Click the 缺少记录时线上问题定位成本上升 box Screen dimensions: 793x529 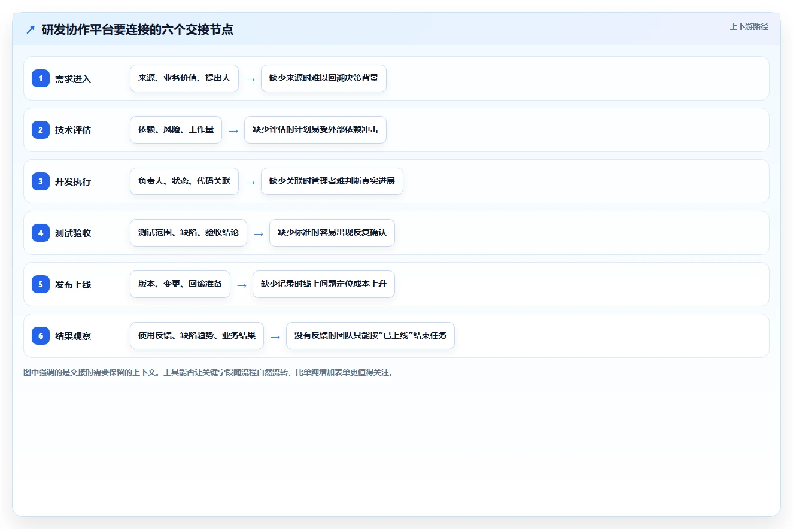coord(324,284)
